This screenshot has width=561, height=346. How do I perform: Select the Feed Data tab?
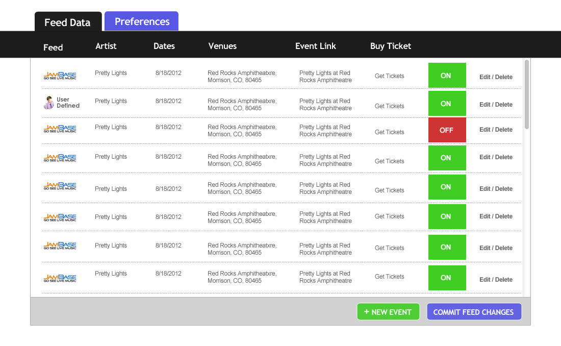point(67,22)
